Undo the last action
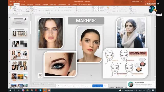The width and height of the screenshot is (164, 92). click(x=13, y=2)
